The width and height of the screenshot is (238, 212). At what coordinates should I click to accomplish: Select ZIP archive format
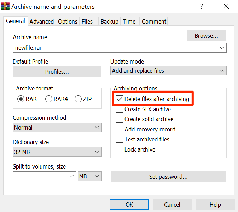(x=78, y=99)
